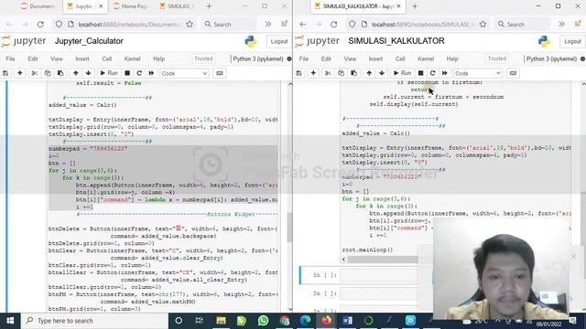Reload page in right browser window

(333, 25)
